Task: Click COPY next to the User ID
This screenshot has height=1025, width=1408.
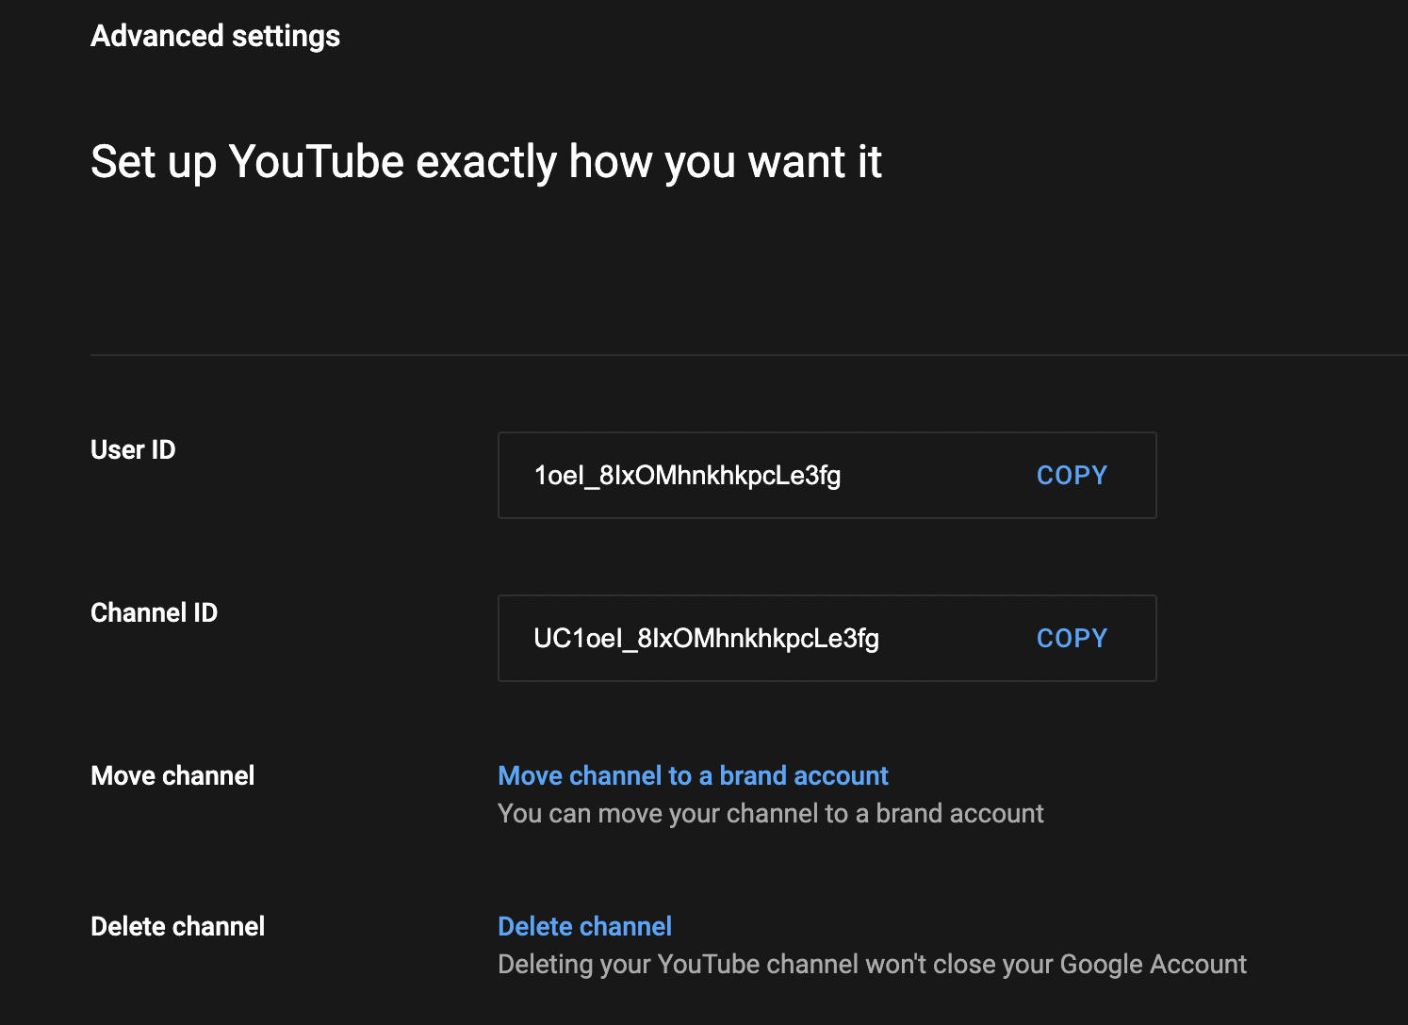Action: click(x=1072, y=475)
